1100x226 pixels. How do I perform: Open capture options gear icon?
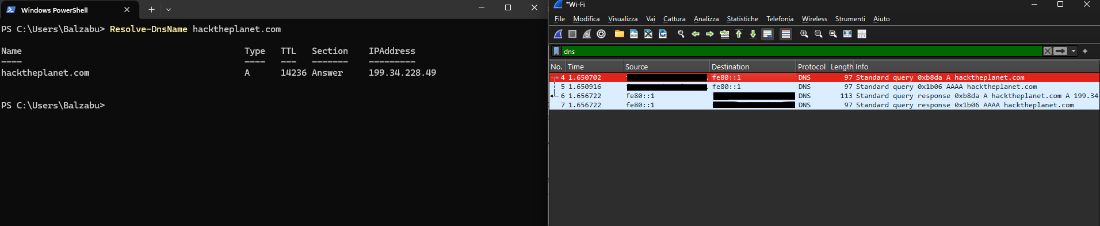601,34
